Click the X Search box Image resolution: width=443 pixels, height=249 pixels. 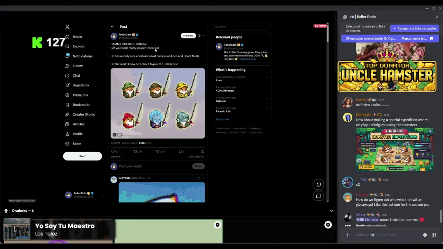[x=242, y=27]
